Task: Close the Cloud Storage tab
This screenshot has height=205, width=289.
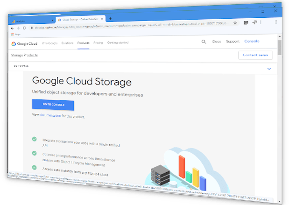Action: (x=102, y=19)
